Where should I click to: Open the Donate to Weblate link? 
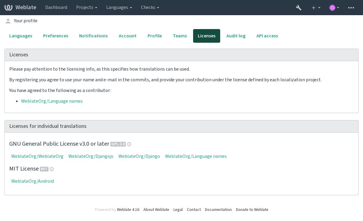coord(252,210)
